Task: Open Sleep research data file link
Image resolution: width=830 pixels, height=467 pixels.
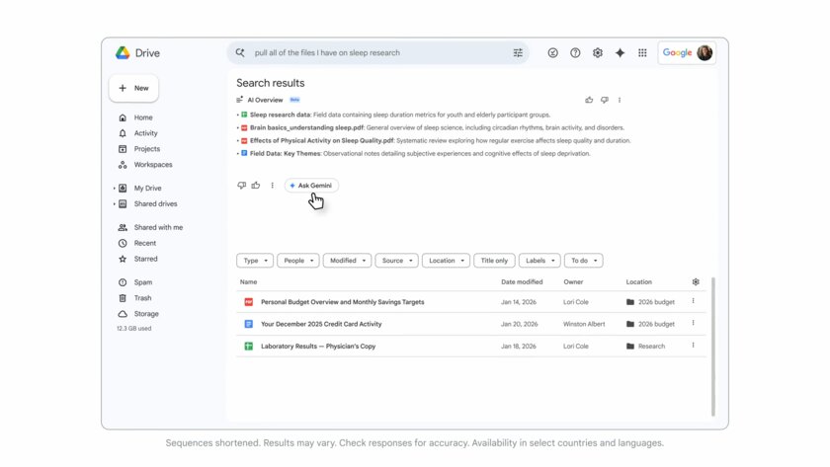Action: pyautogui.click(x=280, y=115)
